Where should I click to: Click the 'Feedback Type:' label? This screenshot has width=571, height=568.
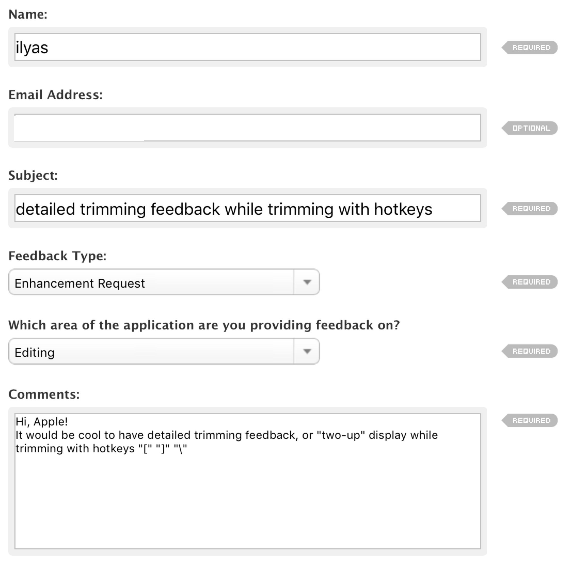57,256
